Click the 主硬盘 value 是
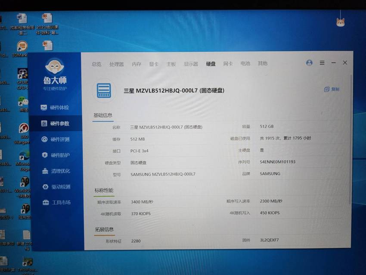The height and width of the screenshot is (275, 366). [x=262, y=150]
